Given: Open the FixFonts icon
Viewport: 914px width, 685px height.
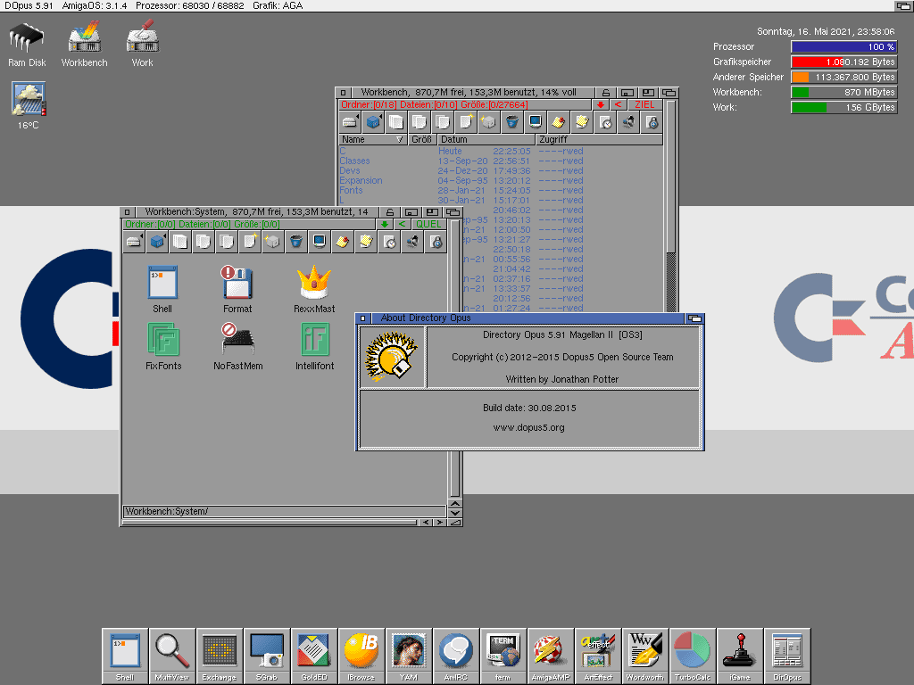Looking at the screenshot, I should pyautogui.click(x=163, y=346).
